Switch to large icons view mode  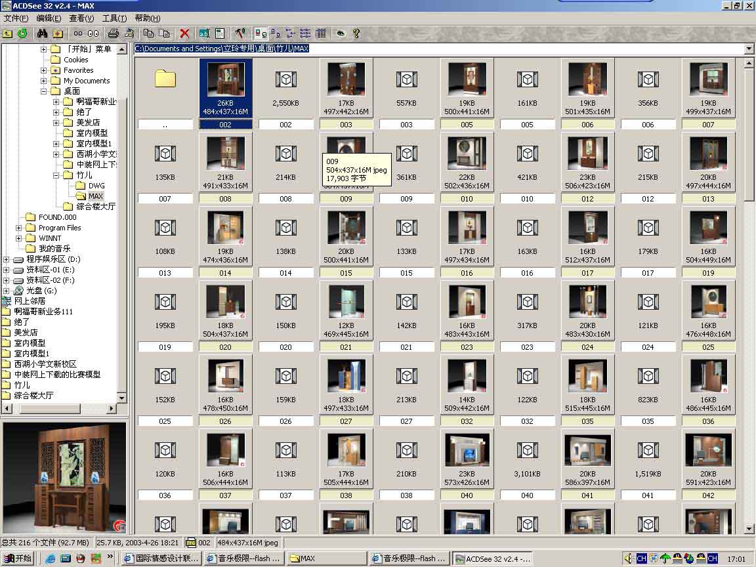[x=276, y=33]
